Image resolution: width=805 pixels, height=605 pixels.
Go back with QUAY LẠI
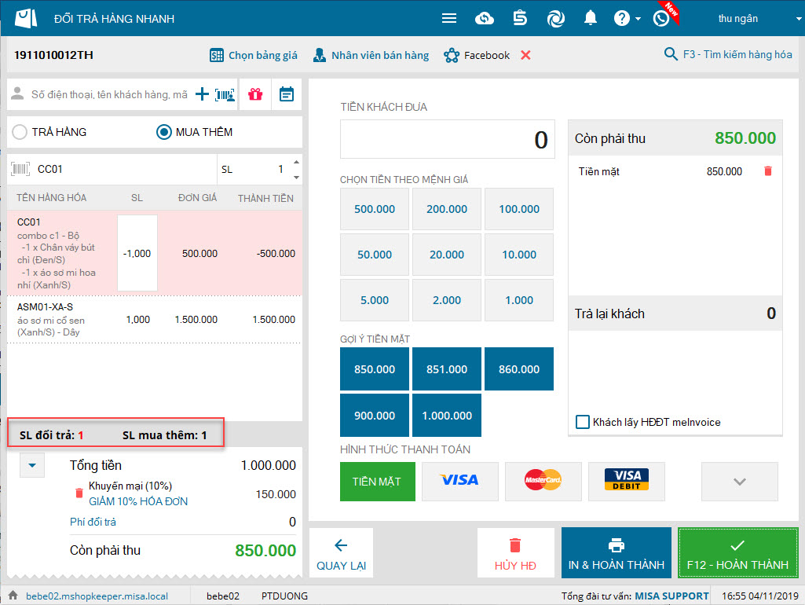click(341, 554)
